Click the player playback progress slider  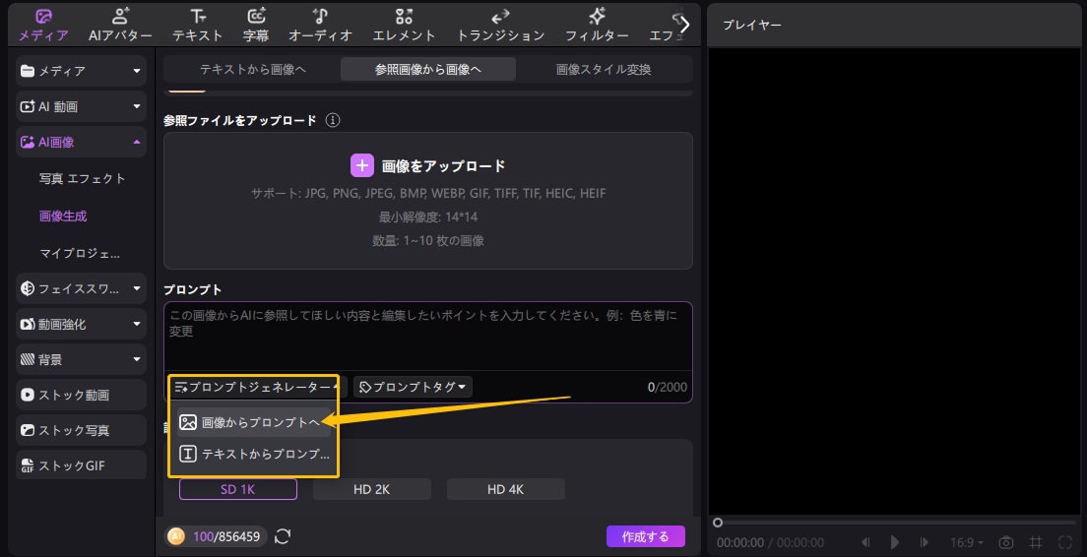(x=895, y=523)
